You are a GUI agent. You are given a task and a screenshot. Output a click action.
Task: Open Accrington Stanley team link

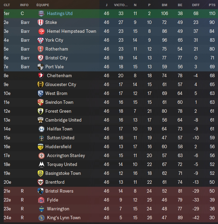[x=66, y=155]
